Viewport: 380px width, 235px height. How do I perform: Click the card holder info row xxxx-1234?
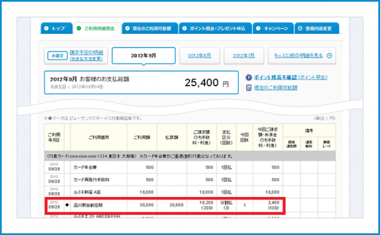tap(190, 156)
